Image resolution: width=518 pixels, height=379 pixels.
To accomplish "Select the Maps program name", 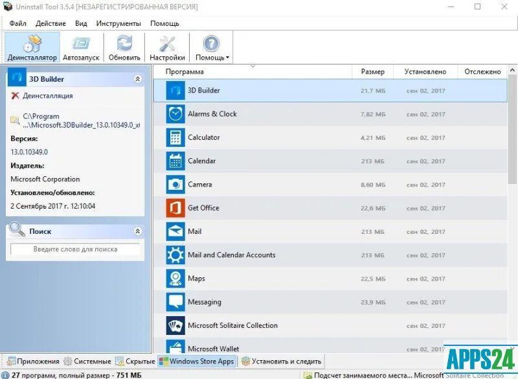I will [x=196, y=278].
